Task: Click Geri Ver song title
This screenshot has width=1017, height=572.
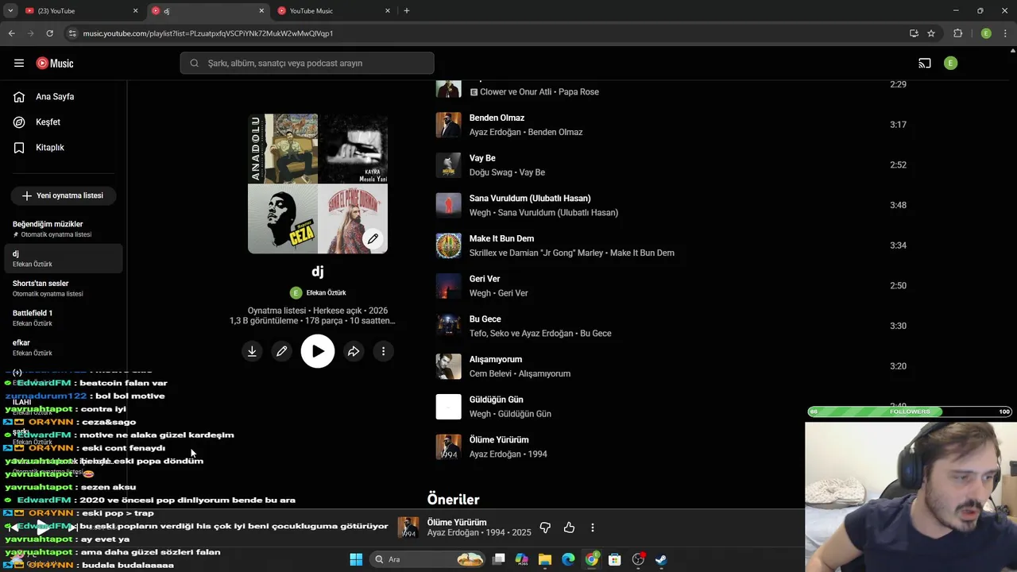Action: pos(485,279)
